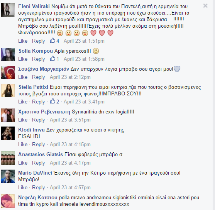This screenshot has height=210, width=215.
Task: Close the comments panel with the X
Action: (205, 6)
